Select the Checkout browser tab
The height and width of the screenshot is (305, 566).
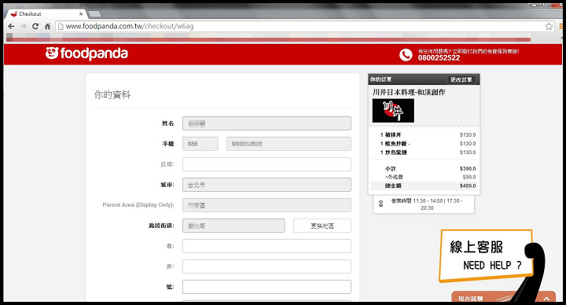(45, 13)
